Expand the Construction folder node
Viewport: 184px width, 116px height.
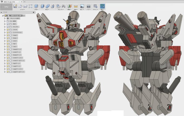click(x=5, y=32)
